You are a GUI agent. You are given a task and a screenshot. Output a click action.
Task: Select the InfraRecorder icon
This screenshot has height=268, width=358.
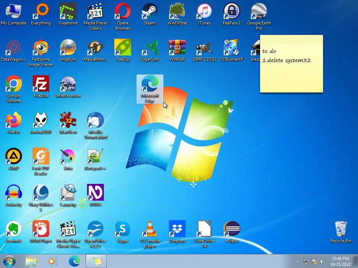68,87
